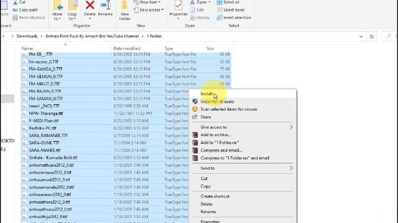Click Select none in the ribbon
The width and height of the screenshot is (398, 223).
pos(231,10)
